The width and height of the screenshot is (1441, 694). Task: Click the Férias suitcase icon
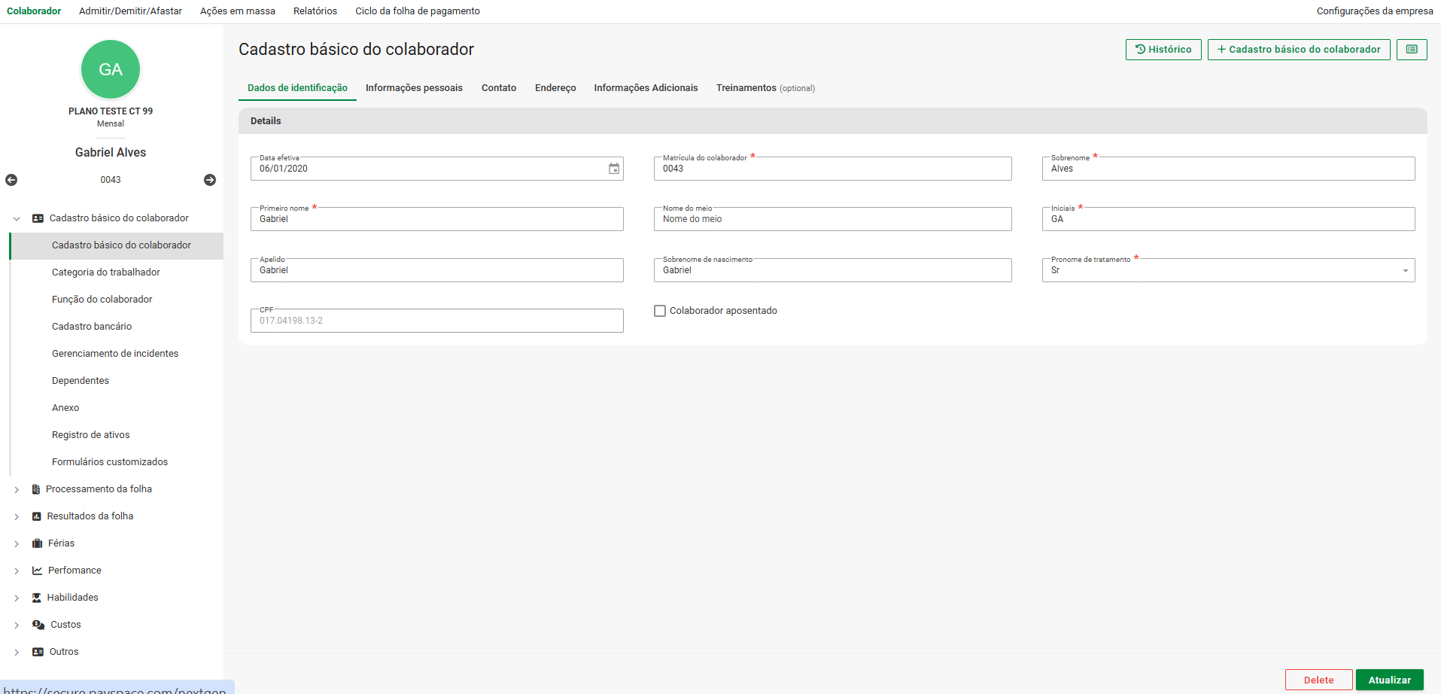tap(37, 543)
